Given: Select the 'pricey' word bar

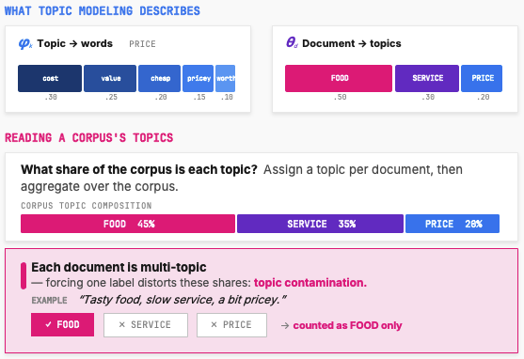Looking at the screenshot, I should click(198, 79).
